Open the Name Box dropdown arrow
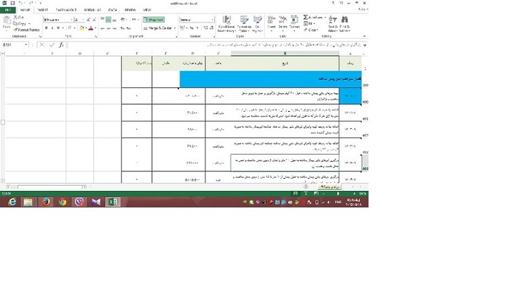 click(x=26, y=45)
